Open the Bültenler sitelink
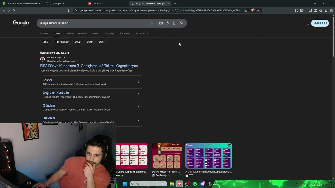335x188 pixels. [x=49, y=118]
